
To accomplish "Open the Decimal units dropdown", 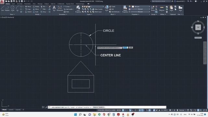I will [183, 110].
